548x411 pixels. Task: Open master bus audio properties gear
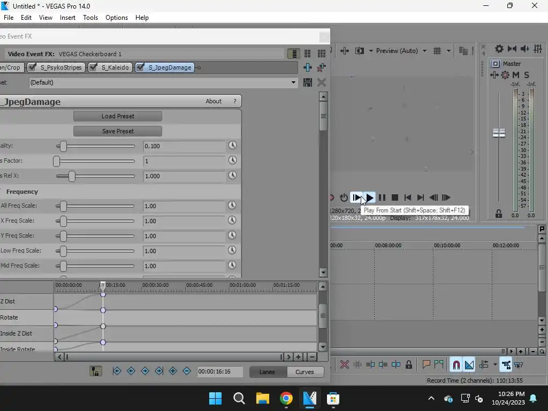pos(499,49)
